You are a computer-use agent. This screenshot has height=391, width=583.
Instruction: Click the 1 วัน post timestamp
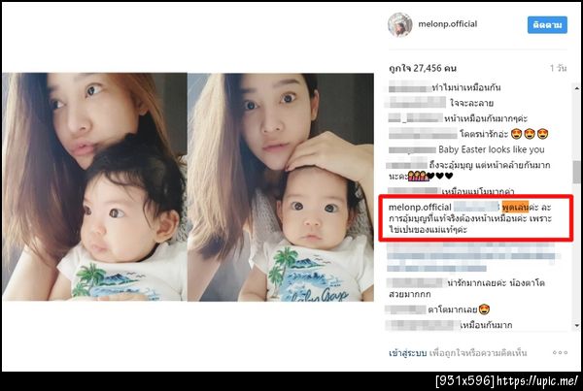[559, 68]
